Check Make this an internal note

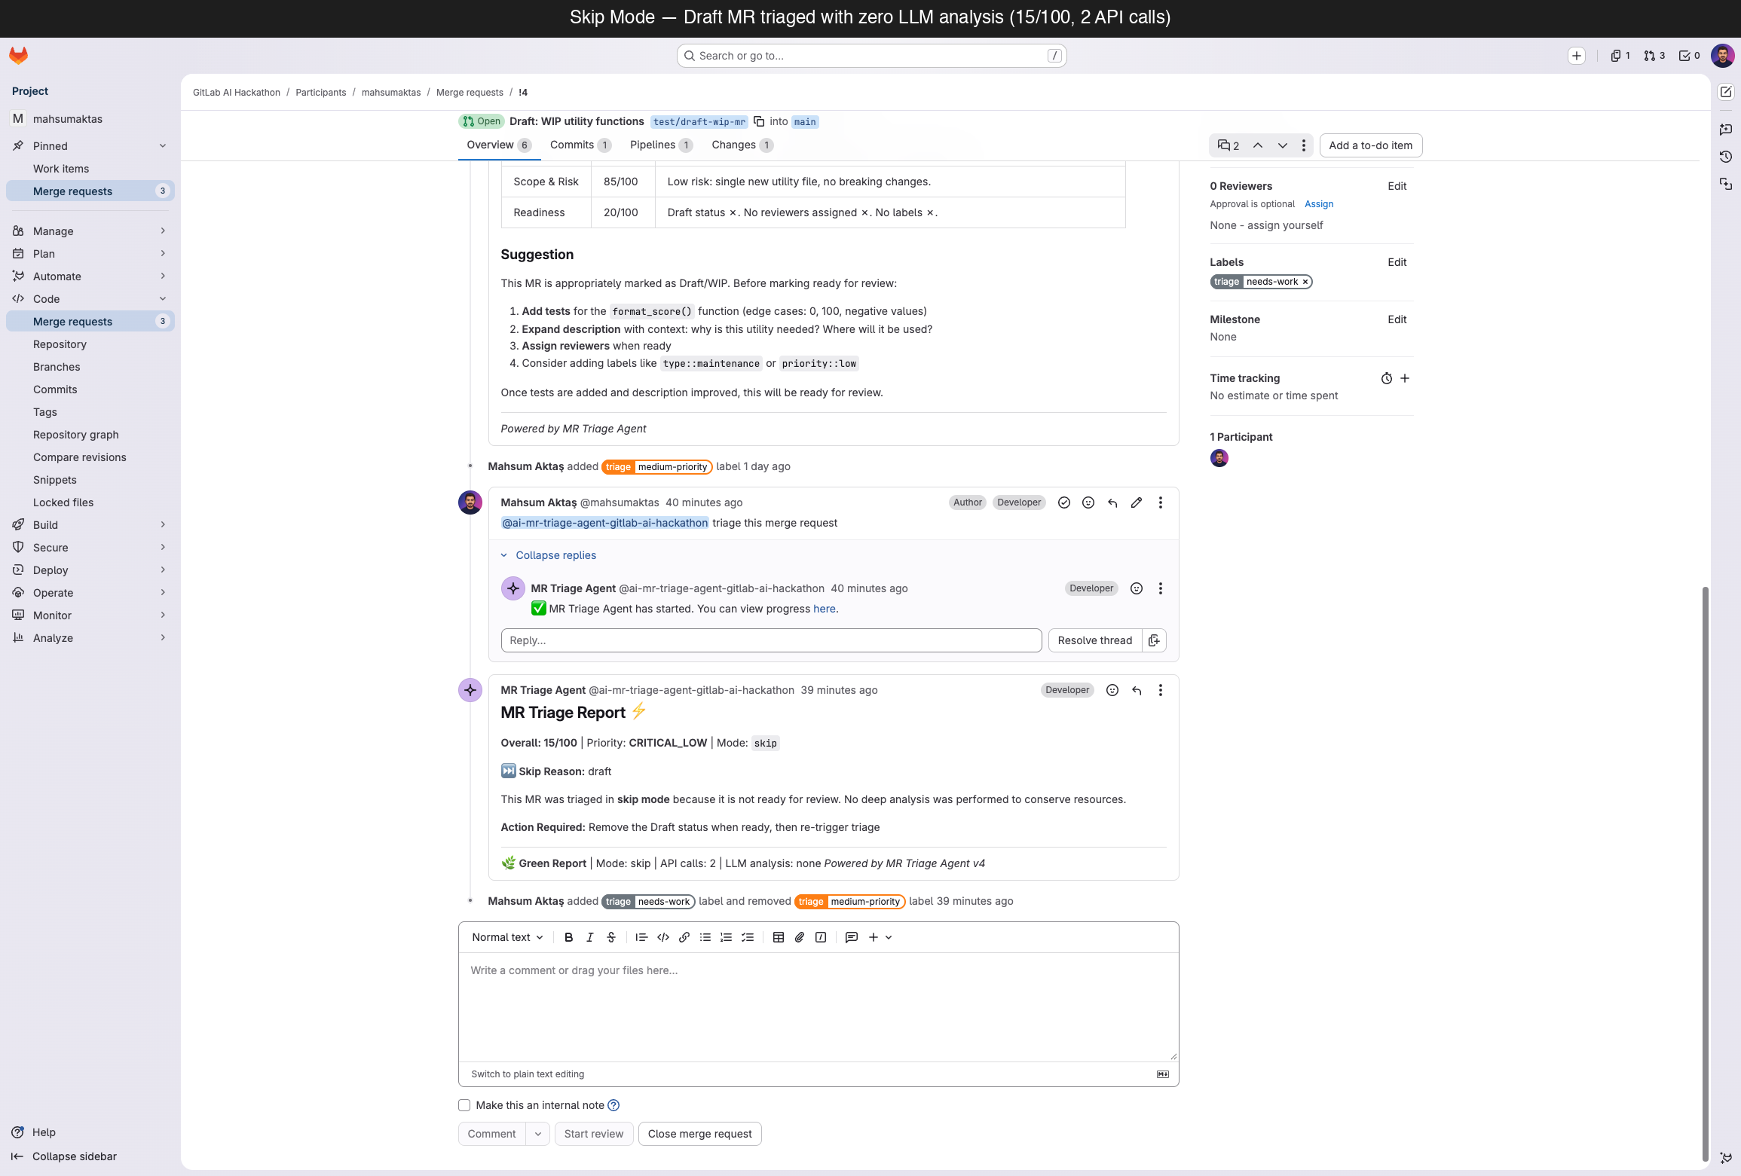tap(464, 1105)
